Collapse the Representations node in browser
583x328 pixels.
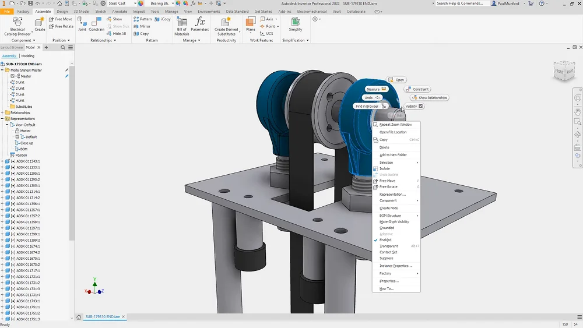click(2, 119)
